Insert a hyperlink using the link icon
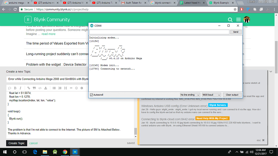 [x=28, y=88]
